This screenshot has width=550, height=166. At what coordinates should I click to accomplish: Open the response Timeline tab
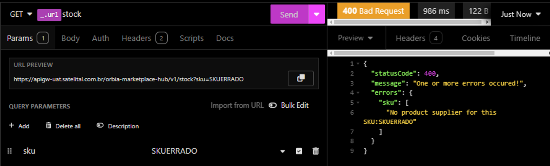(x=525, y=38)
